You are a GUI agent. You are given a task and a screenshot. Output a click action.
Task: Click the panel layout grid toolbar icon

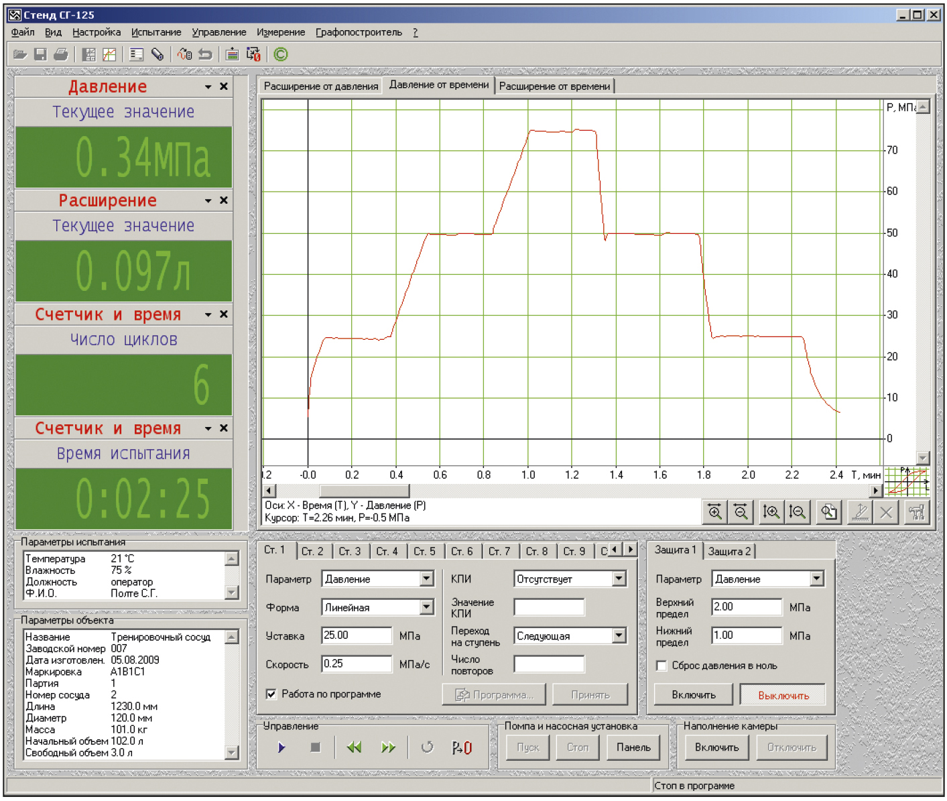pos(88,54)
